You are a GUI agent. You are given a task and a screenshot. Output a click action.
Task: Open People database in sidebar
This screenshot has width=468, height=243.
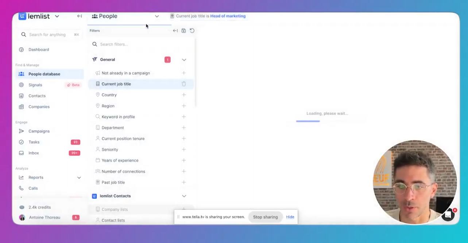(50, 74)
